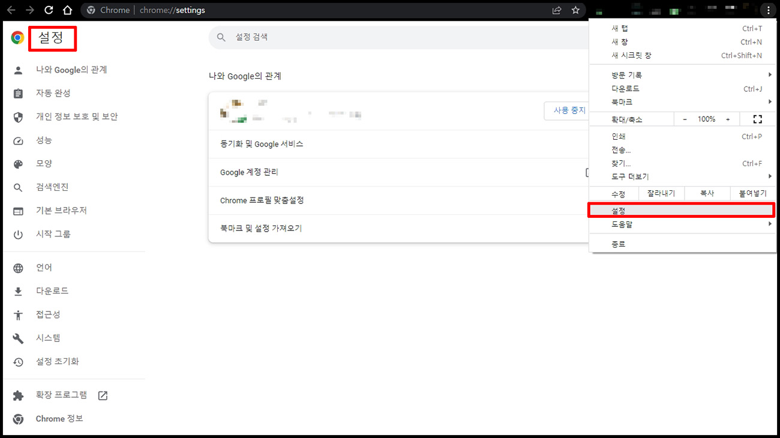Click the fullscreen icon in zoom row
The width and height of the screenshot is (780, 438).
coord(758,119)
